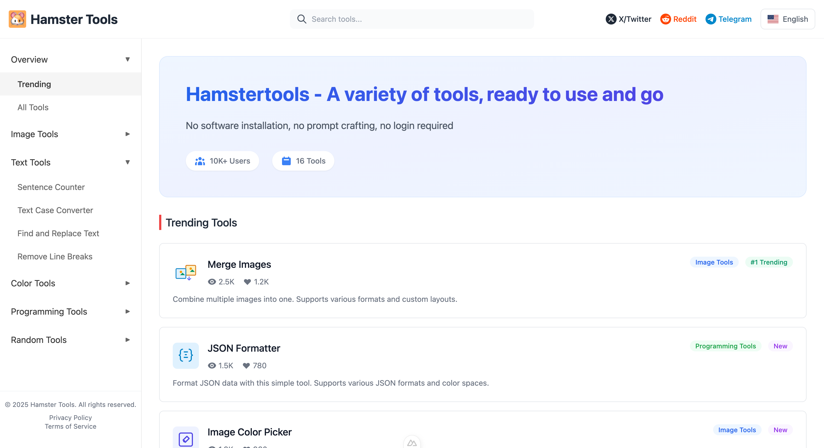The height and width of the screenshot is (448, 824).
Task: Click the Telegram logo icon
Action: point(710,19)
